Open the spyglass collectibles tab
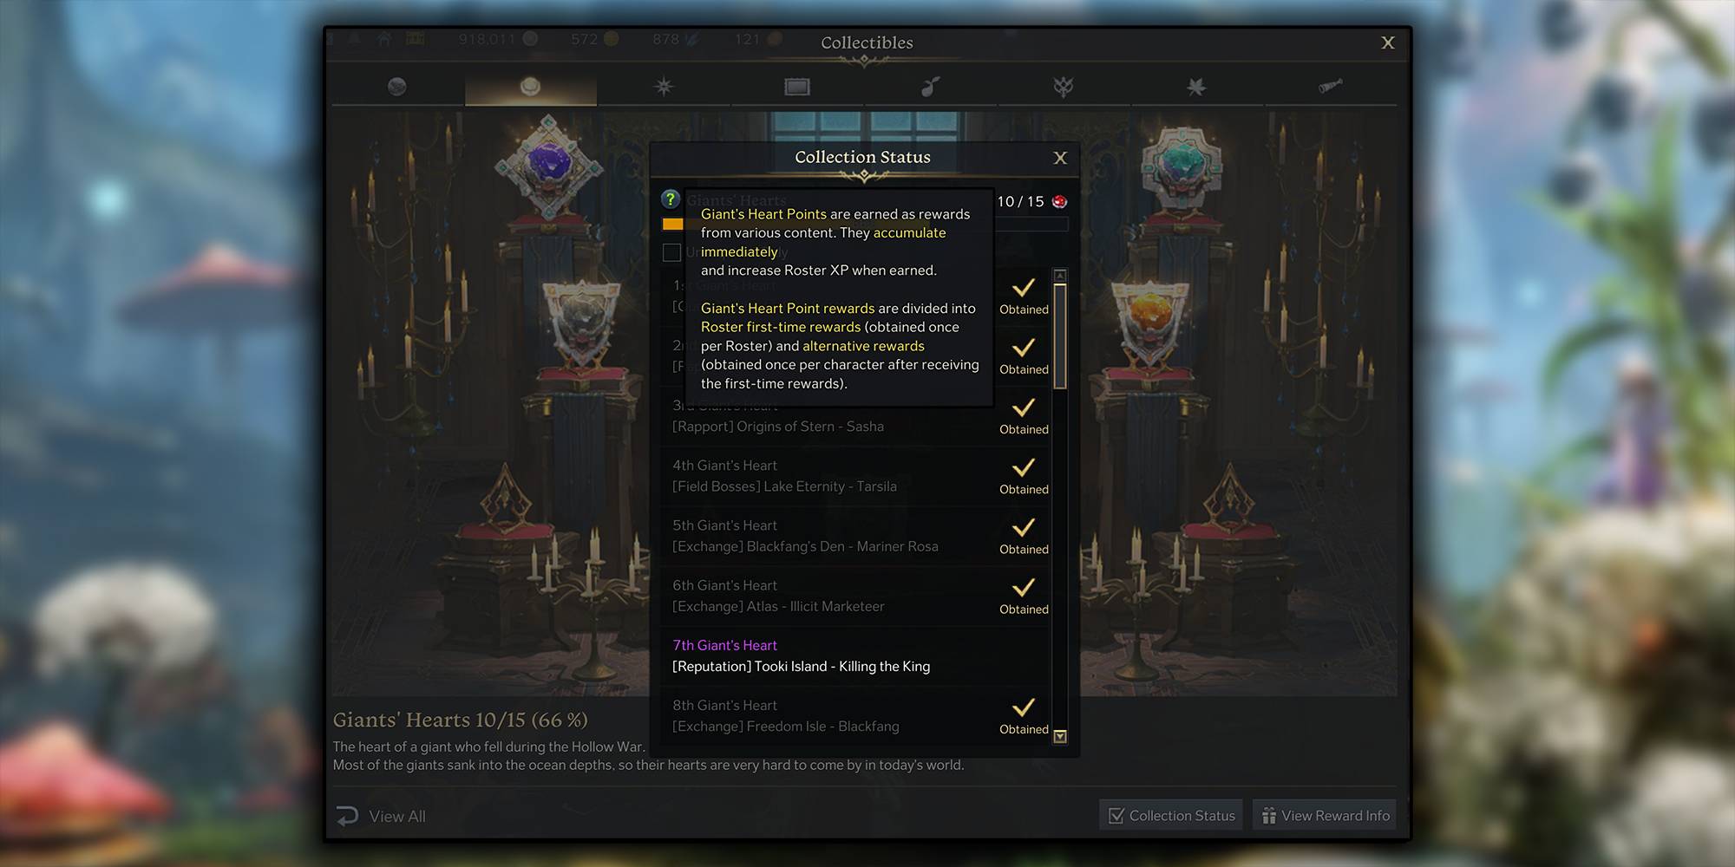Image resolution: width=1735 pixels, height=867 pixels. (1330, 85)
